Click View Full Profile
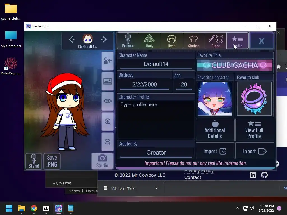Viewport: 287px width, 215px height. point(254,130)
